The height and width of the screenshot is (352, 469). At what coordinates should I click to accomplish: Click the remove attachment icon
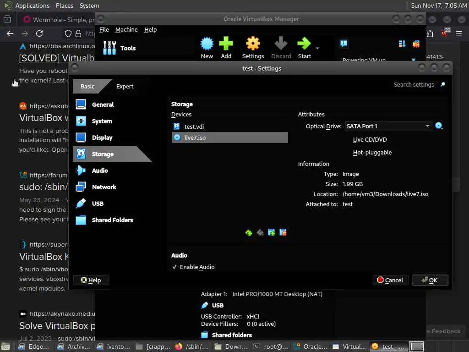coord(283,232)
